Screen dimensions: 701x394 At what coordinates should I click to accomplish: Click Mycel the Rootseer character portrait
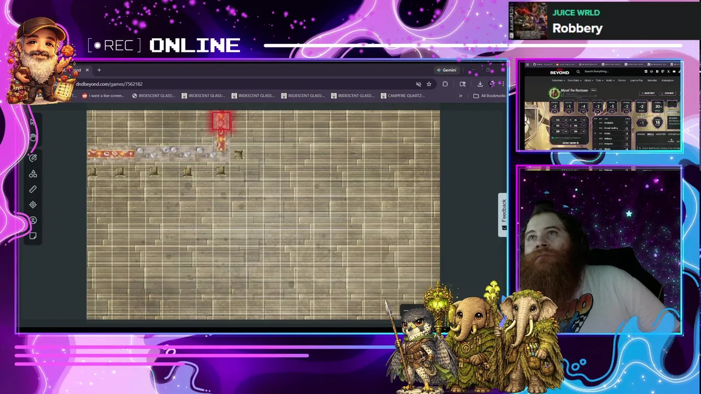pyautogui.click(x=554, y=93)
